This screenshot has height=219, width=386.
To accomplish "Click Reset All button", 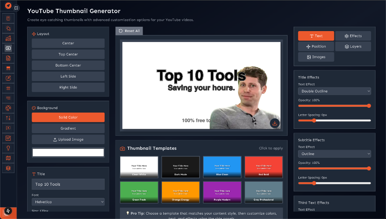I will pos(129,31).
